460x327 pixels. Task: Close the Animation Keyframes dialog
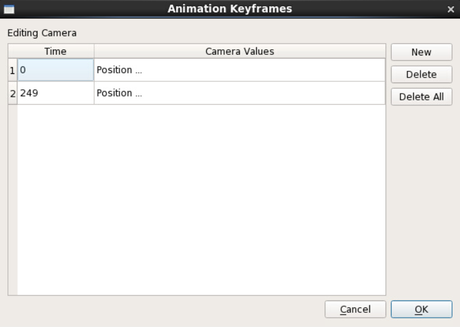451,9
